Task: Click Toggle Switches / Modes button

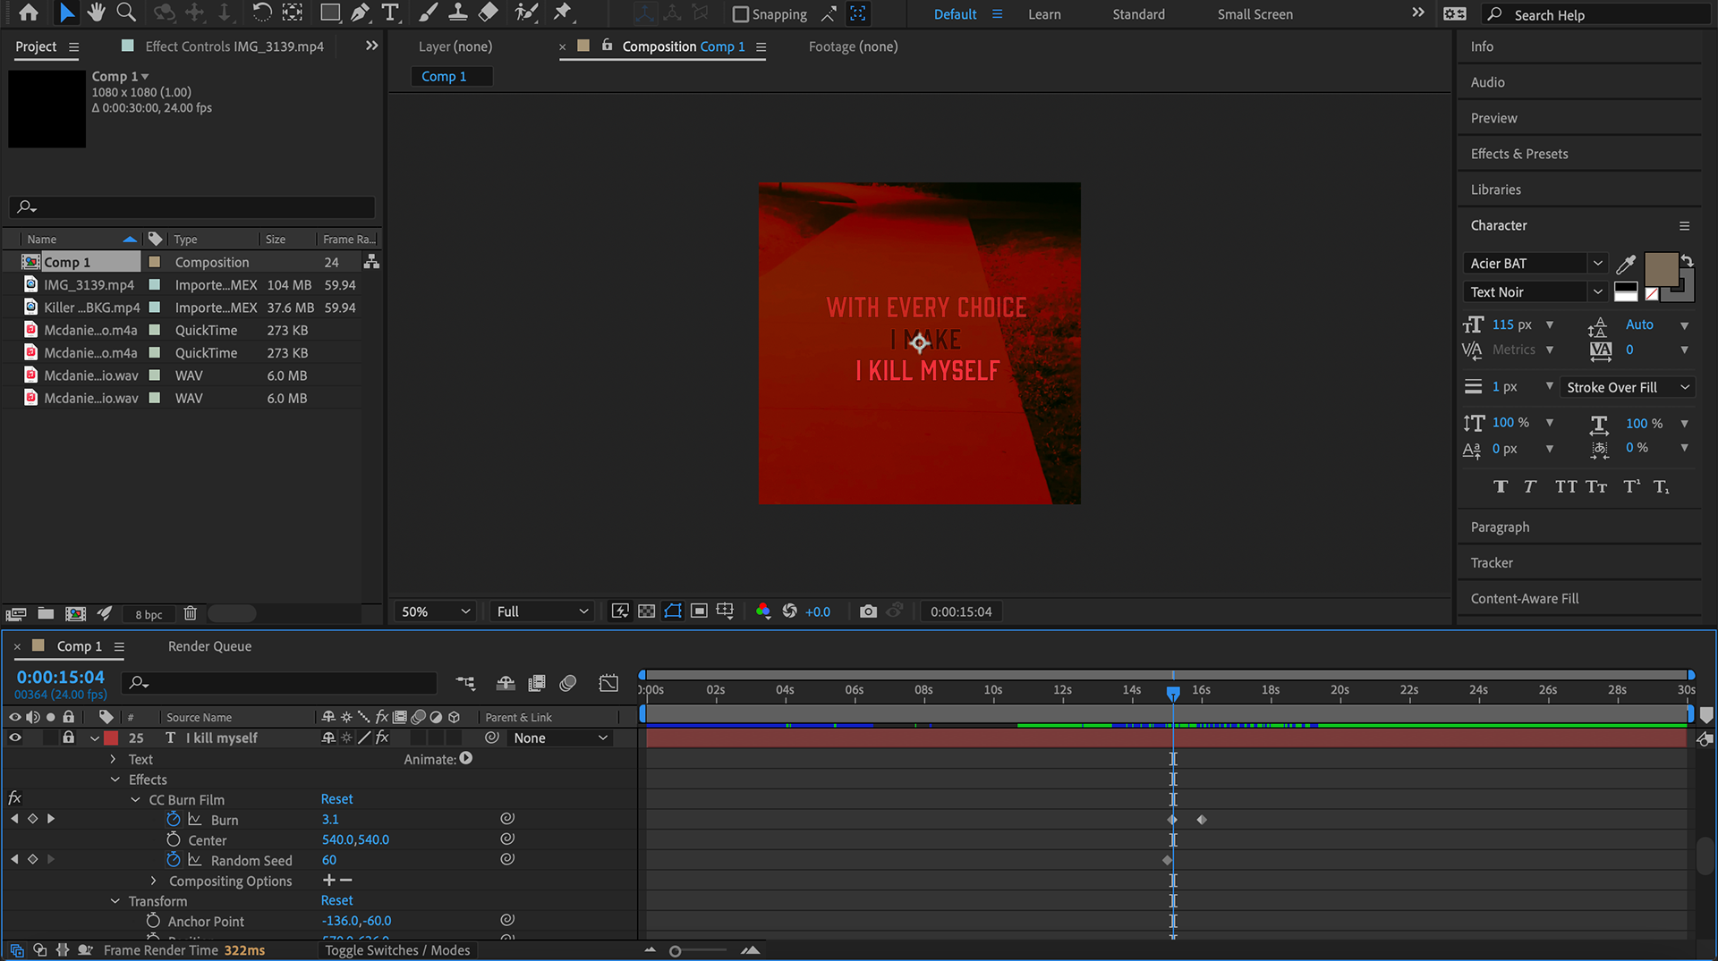Action: tap(397, 950)
